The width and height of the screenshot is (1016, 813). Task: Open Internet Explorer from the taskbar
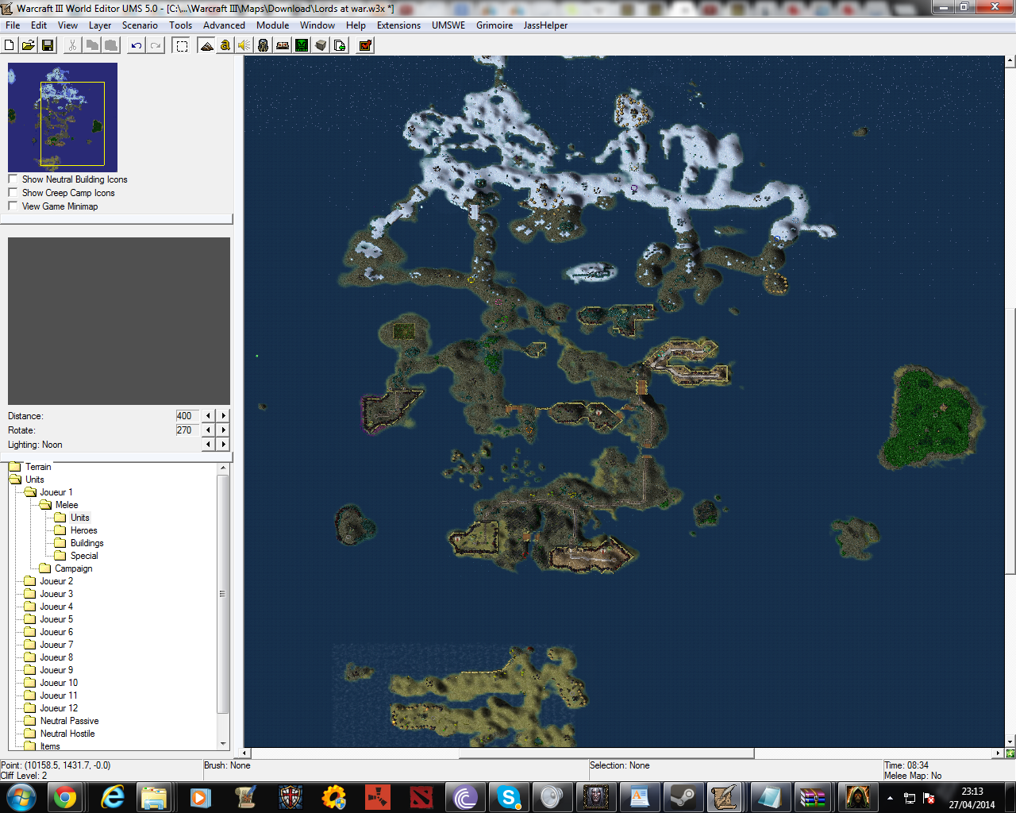(x=113, y=796)
